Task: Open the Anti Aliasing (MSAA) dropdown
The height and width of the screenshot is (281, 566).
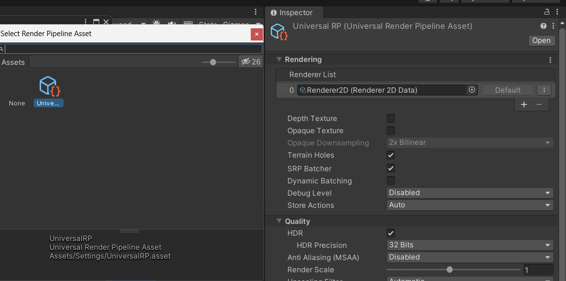Action: [x=470, y=258]
